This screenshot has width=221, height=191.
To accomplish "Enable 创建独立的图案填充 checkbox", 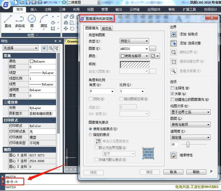I will pyautogui.click(x=172, y=99).
